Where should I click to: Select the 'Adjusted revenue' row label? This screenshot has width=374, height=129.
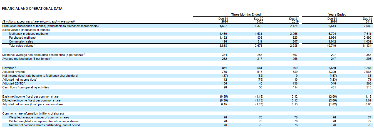pyautogui.click(x=14, y=72)
